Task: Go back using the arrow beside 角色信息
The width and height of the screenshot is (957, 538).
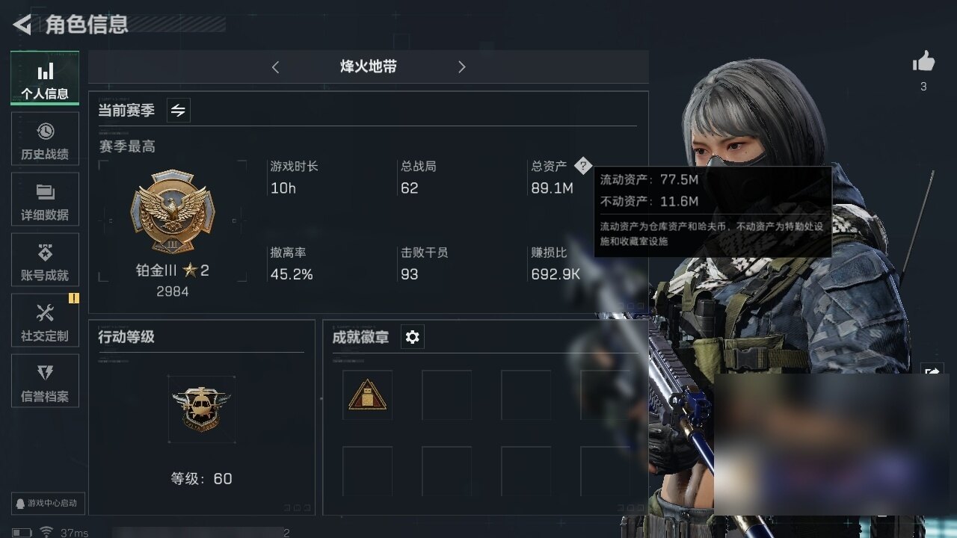Action: (22, 25)
